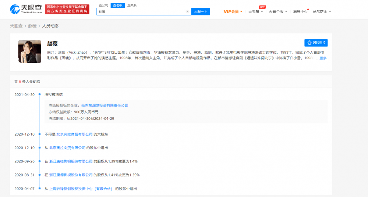Click the 人员动态 breadcrumb text
This screenshot has width=368, height=197.
[x=50, y=26]
